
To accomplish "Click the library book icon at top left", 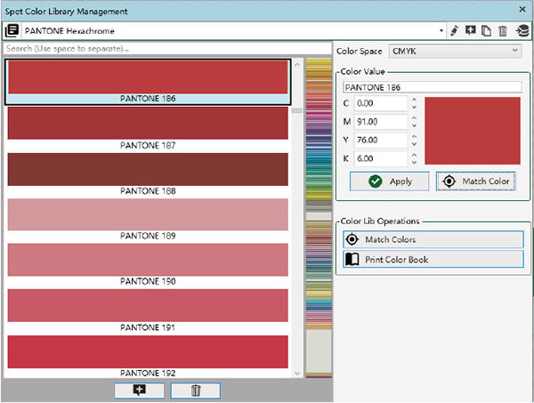I will tap(12, 30).
